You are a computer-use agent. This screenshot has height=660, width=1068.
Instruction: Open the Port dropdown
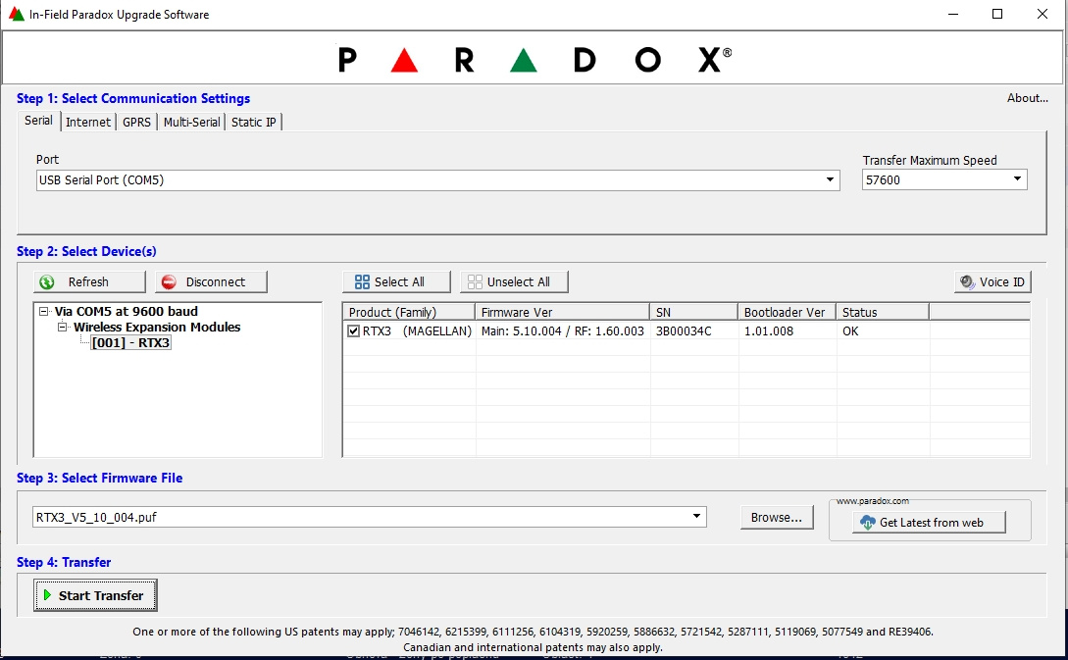[830, 179]
